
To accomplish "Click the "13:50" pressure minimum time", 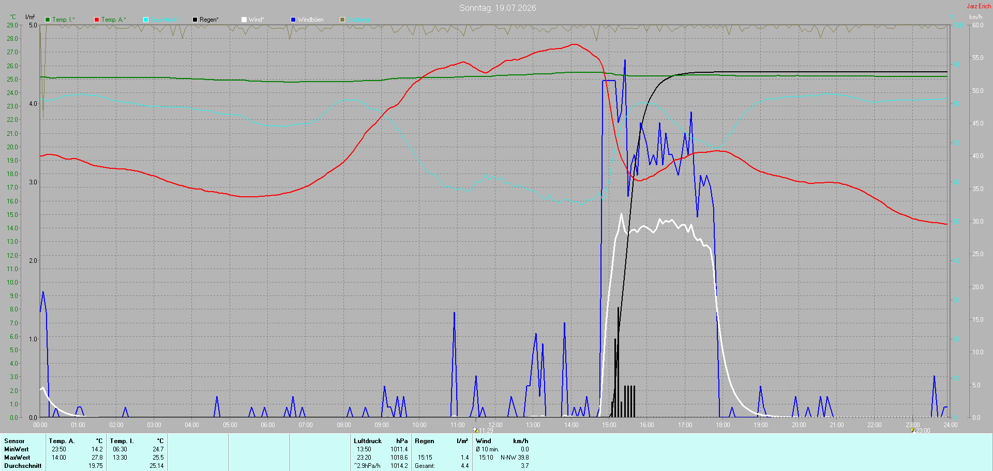I will (x=364, y=449).
